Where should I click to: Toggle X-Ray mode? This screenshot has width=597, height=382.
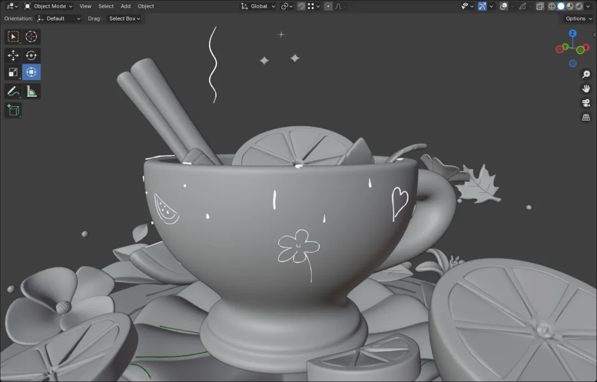tap(540, 6)
